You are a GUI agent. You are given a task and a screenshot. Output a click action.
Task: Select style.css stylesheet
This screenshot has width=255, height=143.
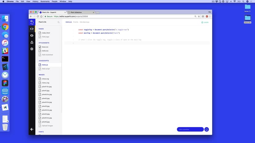(x=46, y=51)
